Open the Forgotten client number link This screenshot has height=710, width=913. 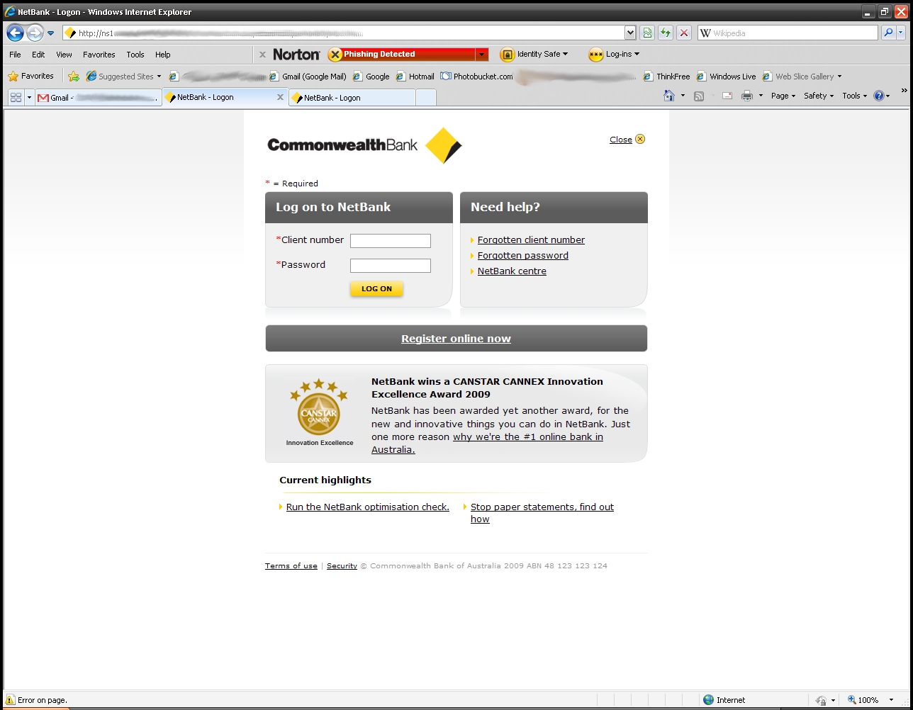(531, 240)
